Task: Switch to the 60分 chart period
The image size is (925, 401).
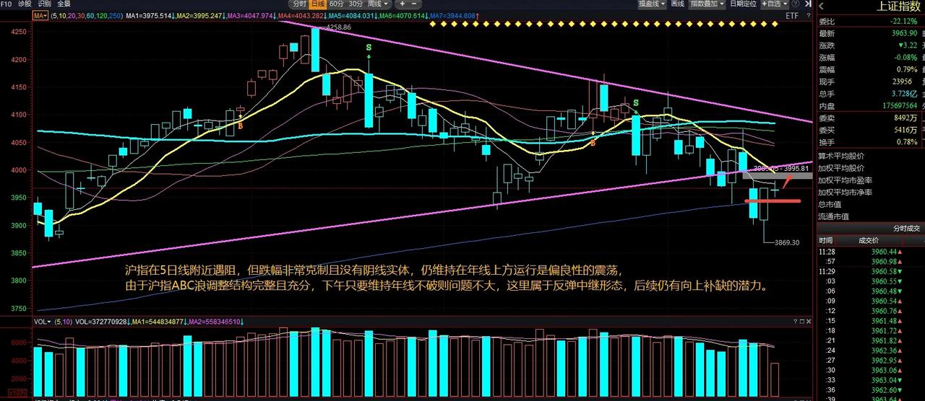Action: click(x=337, y=4)
